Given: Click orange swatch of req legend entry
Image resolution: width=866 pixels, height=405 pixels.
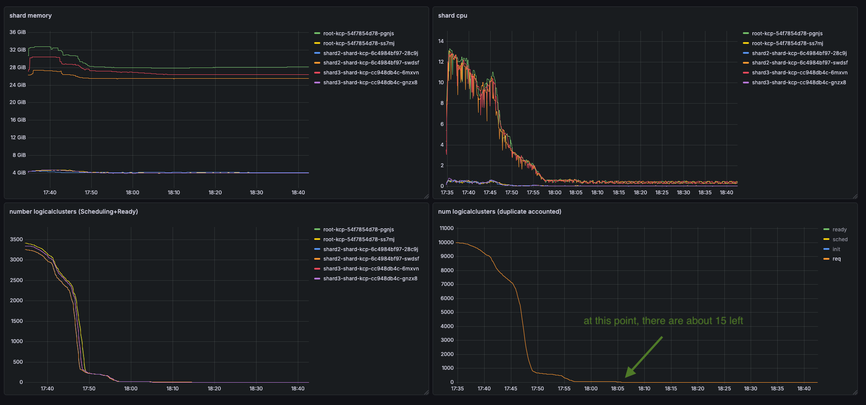Looking at the screenshot, I should tap(826, 259).
